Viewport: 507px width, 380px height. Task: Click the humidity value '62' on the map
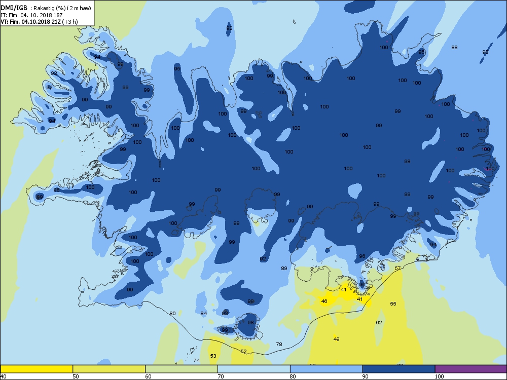[379, 322]
